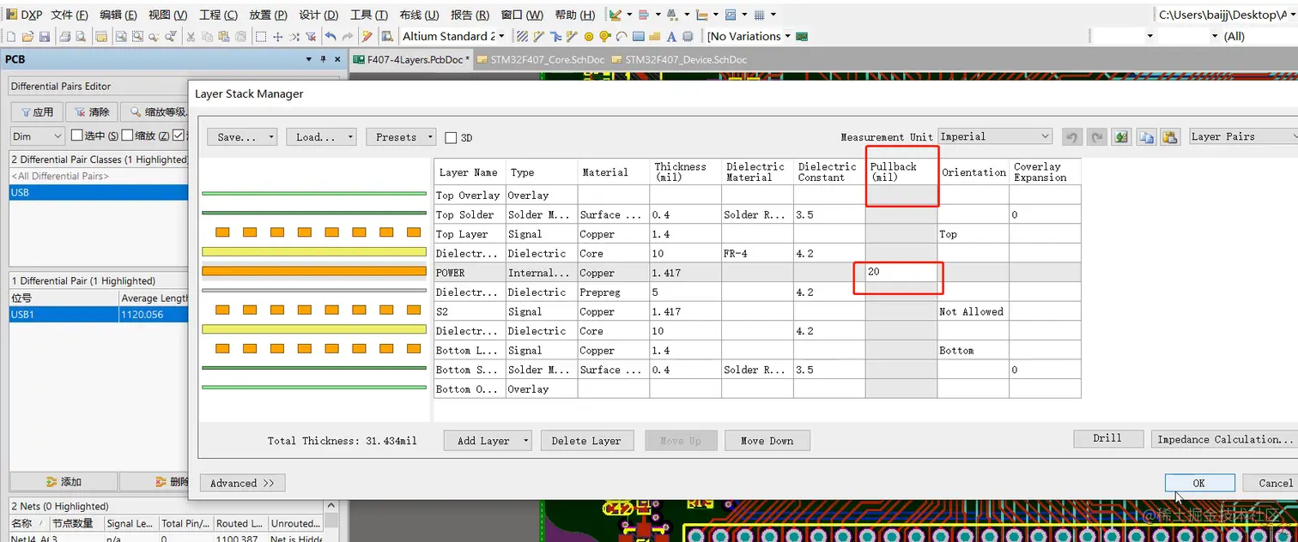Screen dimensions: 1298x542
Task: Open the Add Layer dropdown button
Action: click(x=488, y=441)
